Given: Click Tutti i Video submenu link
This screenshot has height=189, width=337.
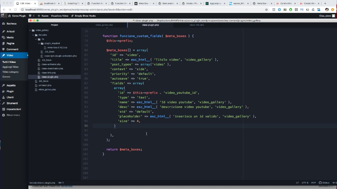Looking at the screenshot, I should tap(9, 62).
